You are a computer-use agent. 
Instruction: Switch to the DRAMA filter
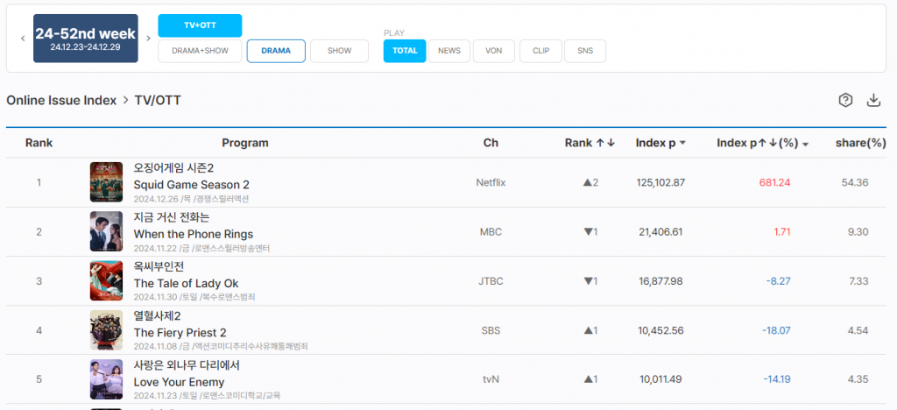(276, 51)
